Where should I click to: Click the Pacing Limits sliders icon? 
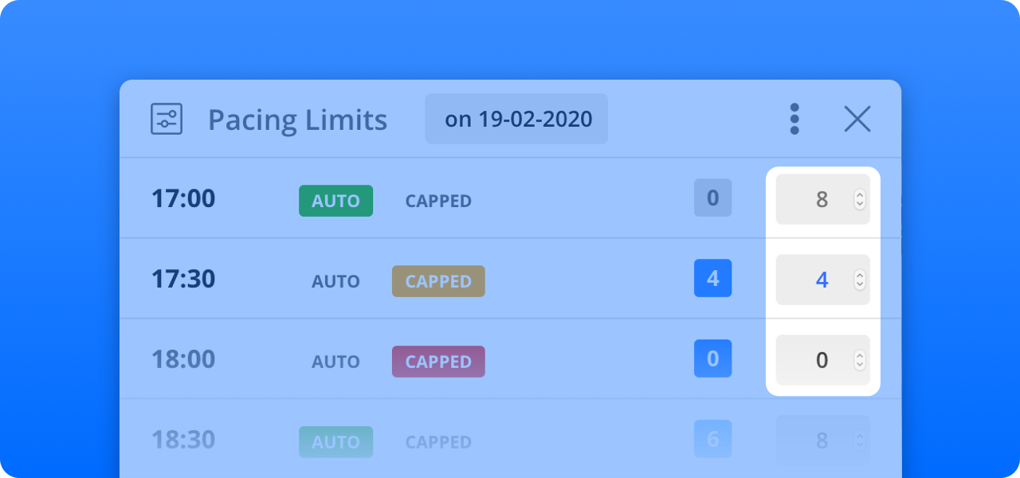pos(167,119)
